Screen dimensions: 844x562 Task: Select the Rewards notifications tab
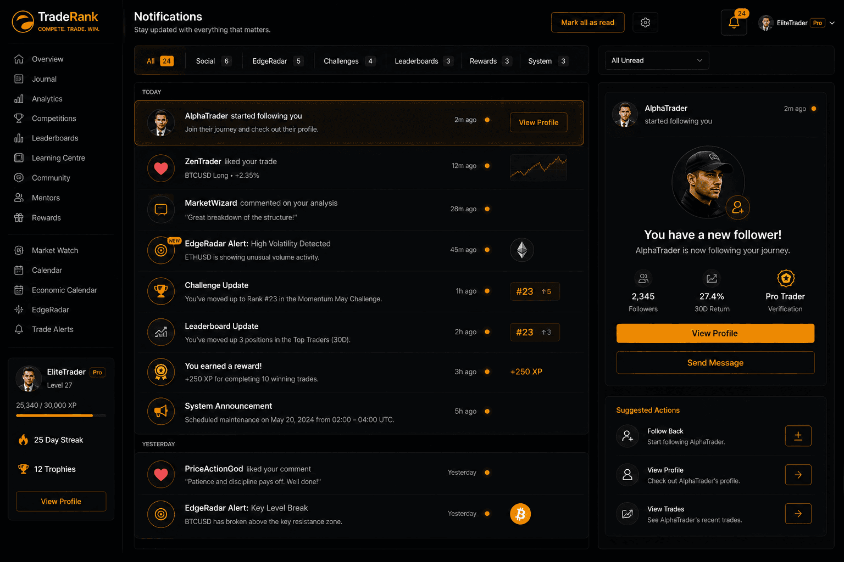[490, 61]
